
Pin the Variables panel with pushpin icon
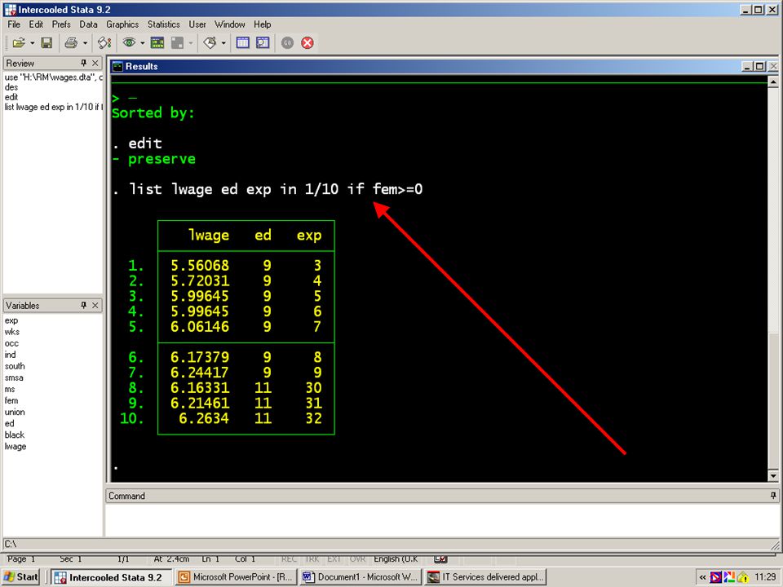click(83, 305)
